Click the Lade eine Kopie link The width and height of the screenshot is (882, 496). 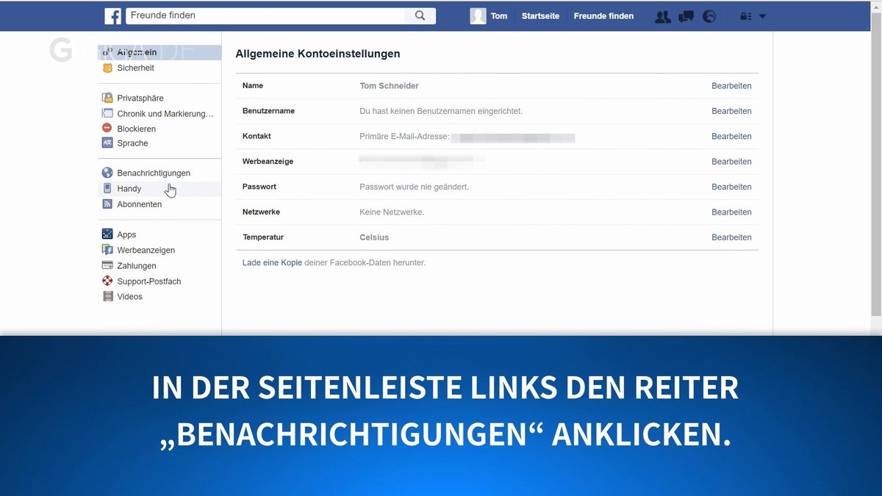click(270, 262)
